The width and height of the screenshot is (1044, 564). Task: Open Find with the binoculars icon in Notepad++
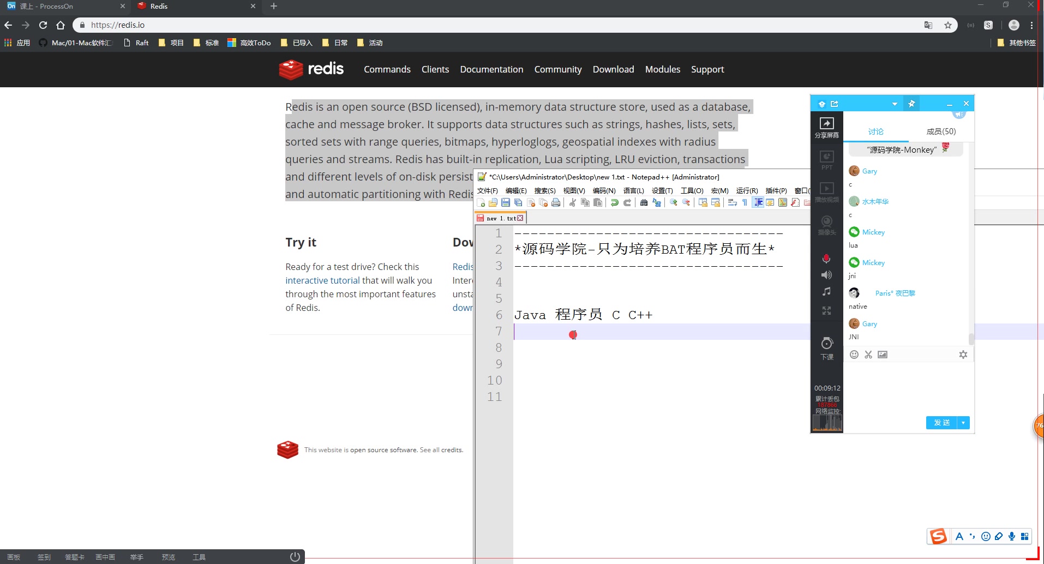coord(644,202)
